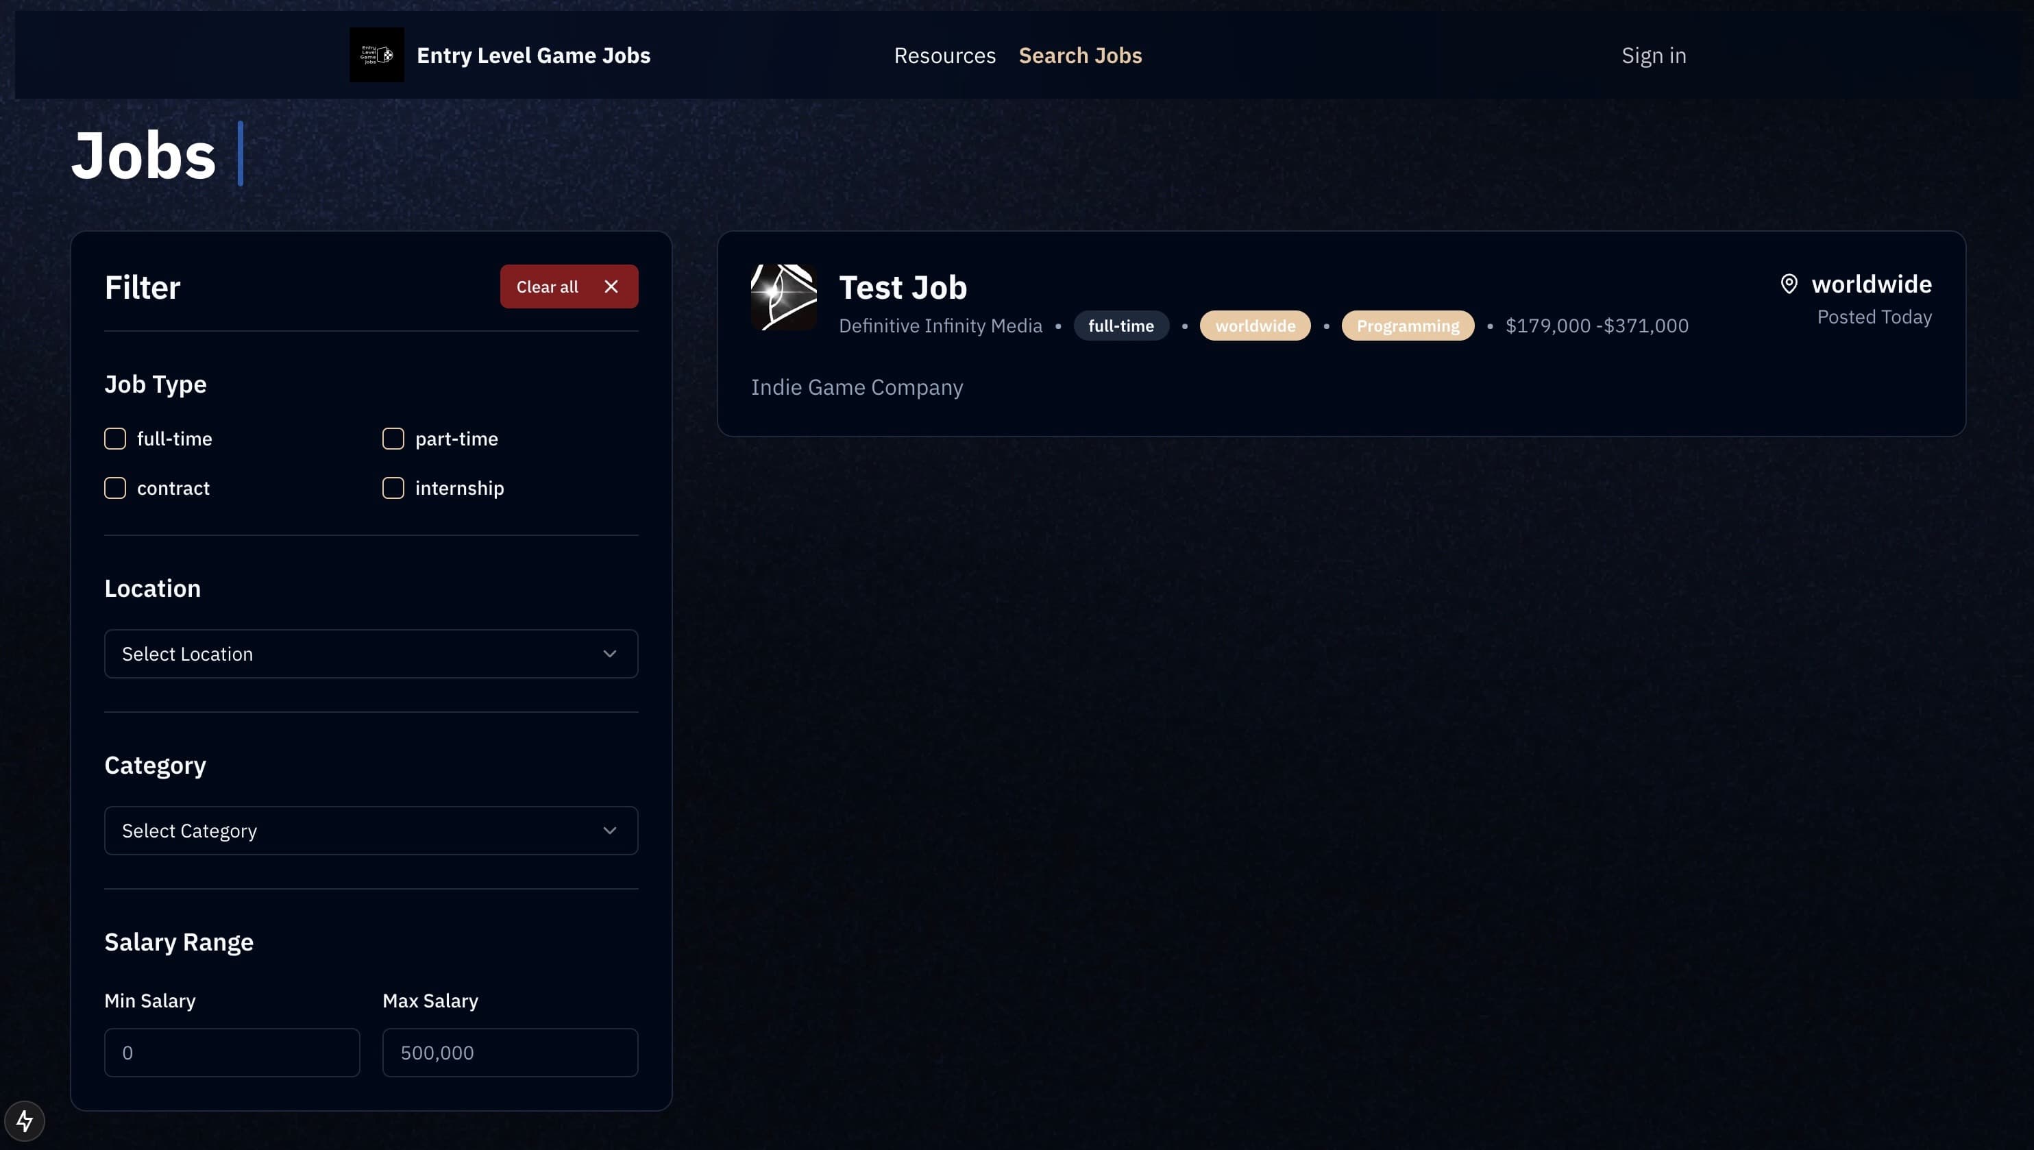This screenshot has width=2034, height=1150.
Task: Focus the Min Salary input field
Action: coord(232,1053)
